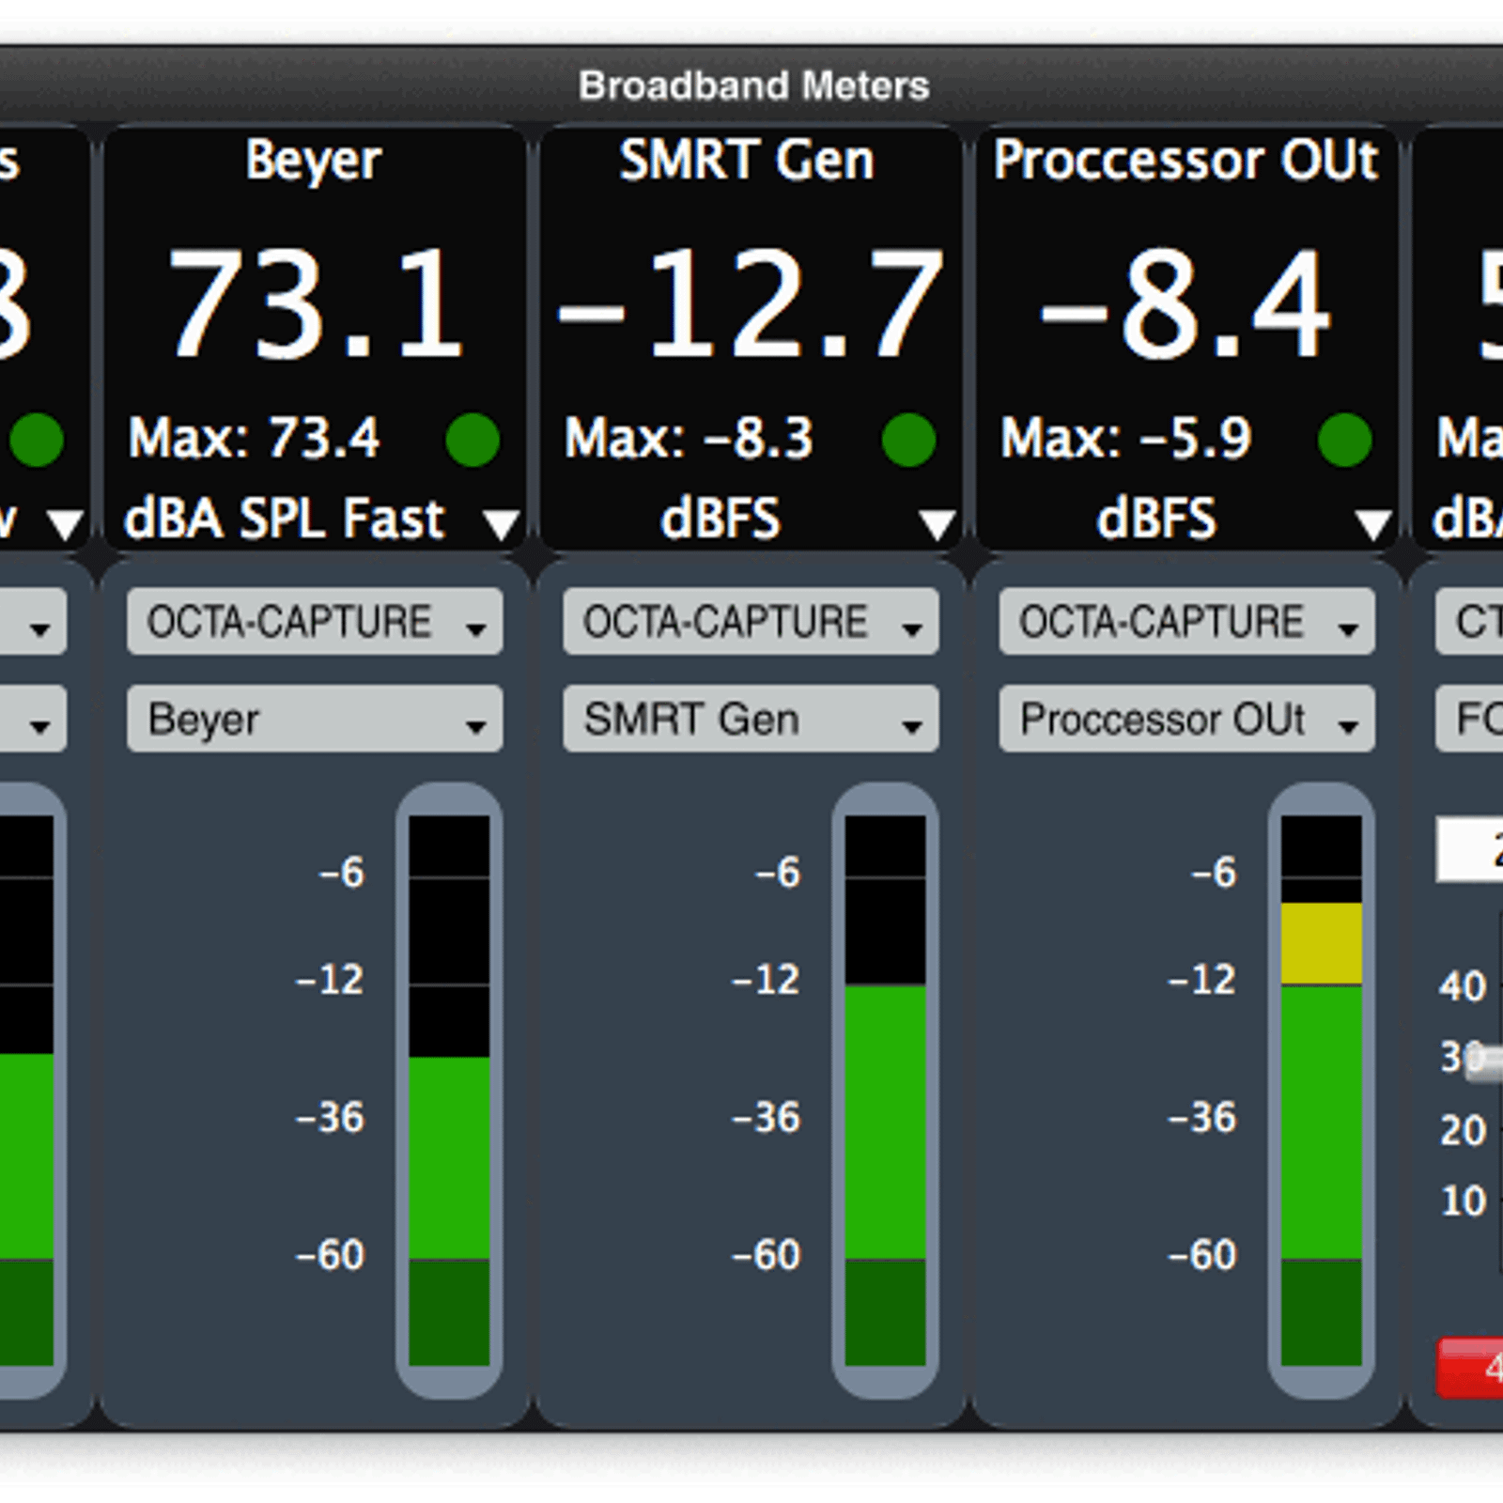This screenshot has height=1503, width=1503.
Task: Click the Proccessor OUt level meter bar
Action: coord(1321,1090)
